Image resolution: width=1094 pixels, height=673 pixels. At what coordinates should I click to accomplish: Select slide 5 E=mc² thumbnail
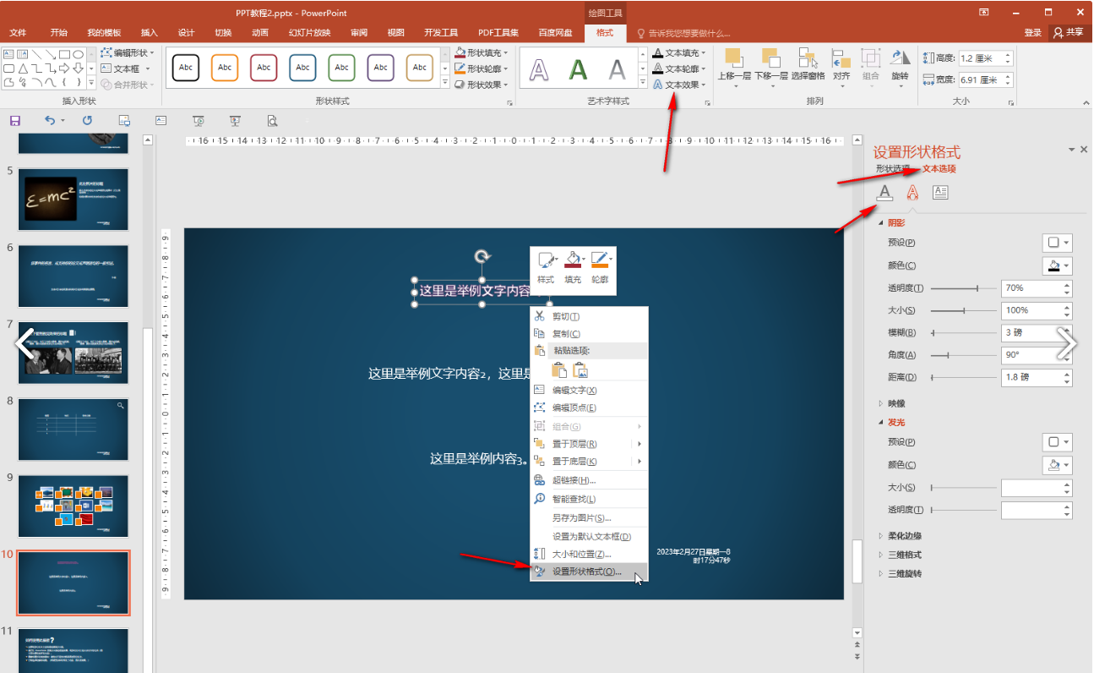[x=73, y=199]
